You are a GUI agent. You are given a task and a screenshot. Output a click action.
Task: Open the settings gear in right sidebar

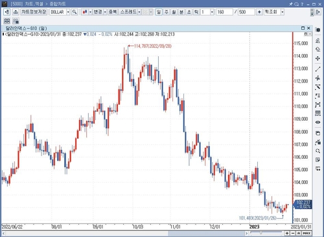[x=318, y=30]
